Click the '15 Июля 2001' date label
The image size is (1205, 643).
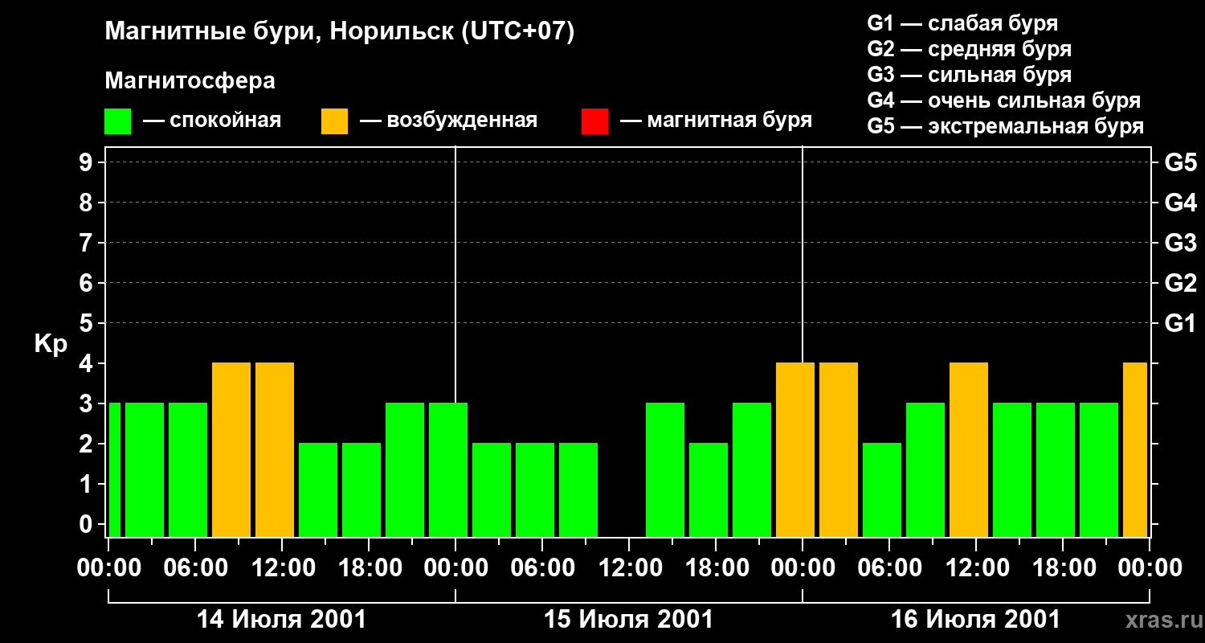(629, 620)
